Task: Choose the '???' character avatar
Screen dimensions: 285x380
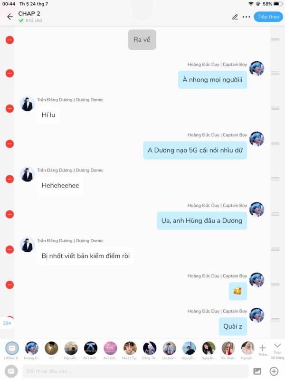Action: click(x=51, y=348)
